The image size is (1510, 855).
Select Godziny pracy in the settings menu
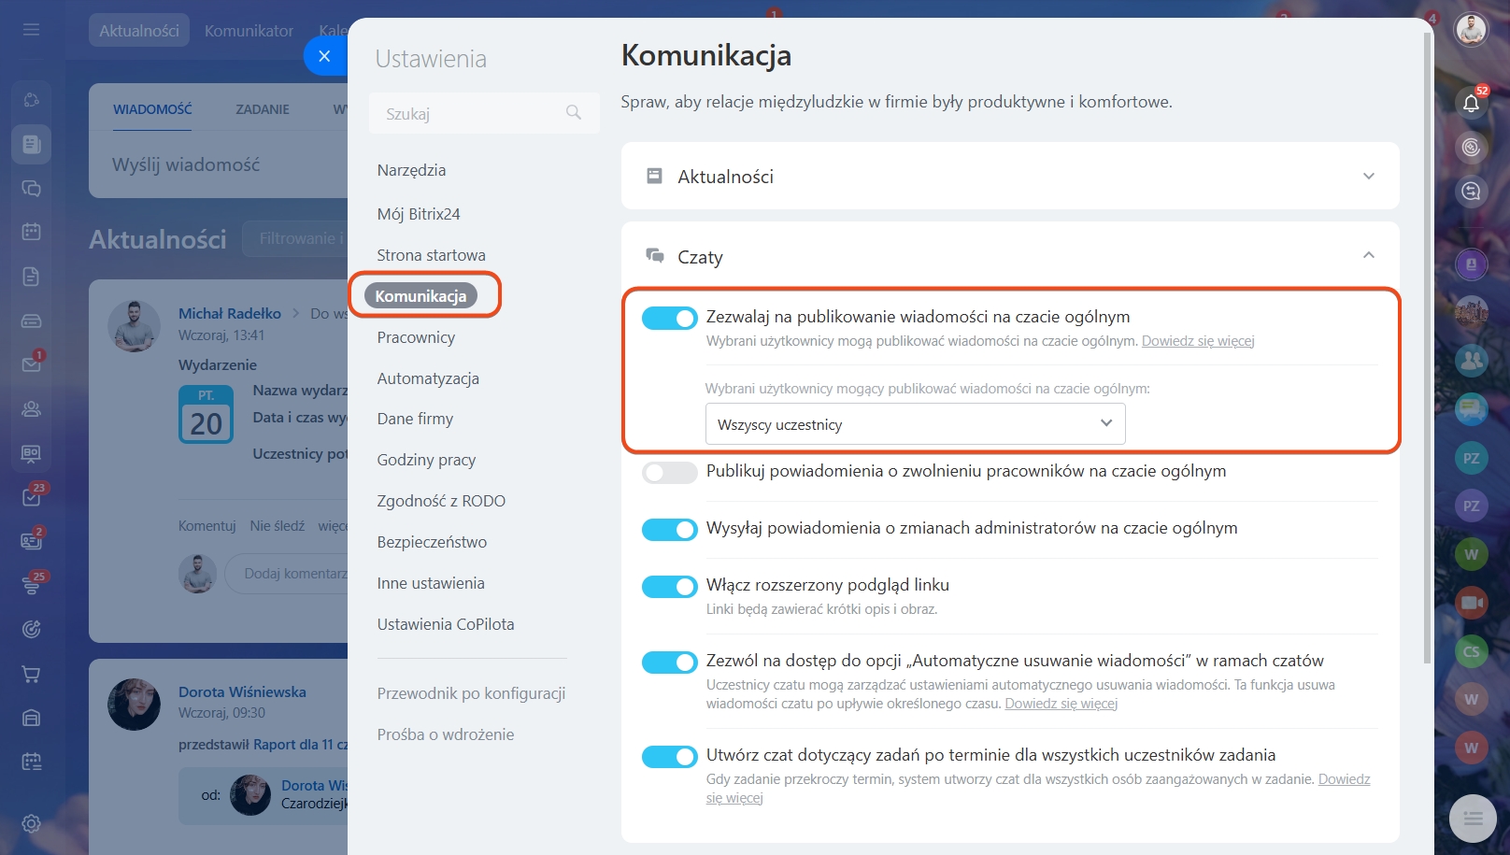pyautogui.click(x=426, y=460)
